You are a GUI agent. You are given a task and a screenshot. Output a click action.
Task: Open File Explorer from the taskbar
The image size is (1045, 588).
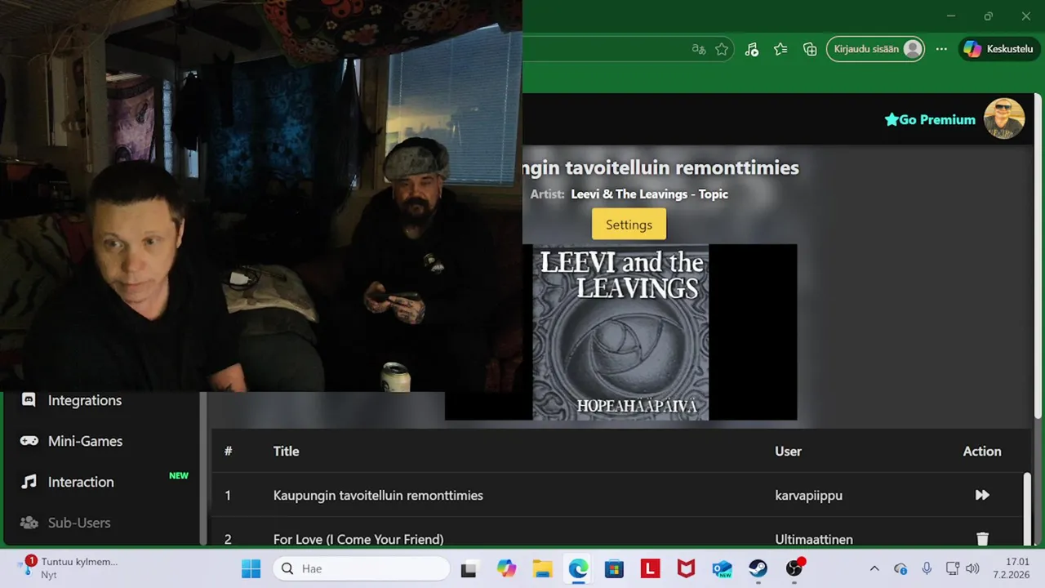click(542, 568)
